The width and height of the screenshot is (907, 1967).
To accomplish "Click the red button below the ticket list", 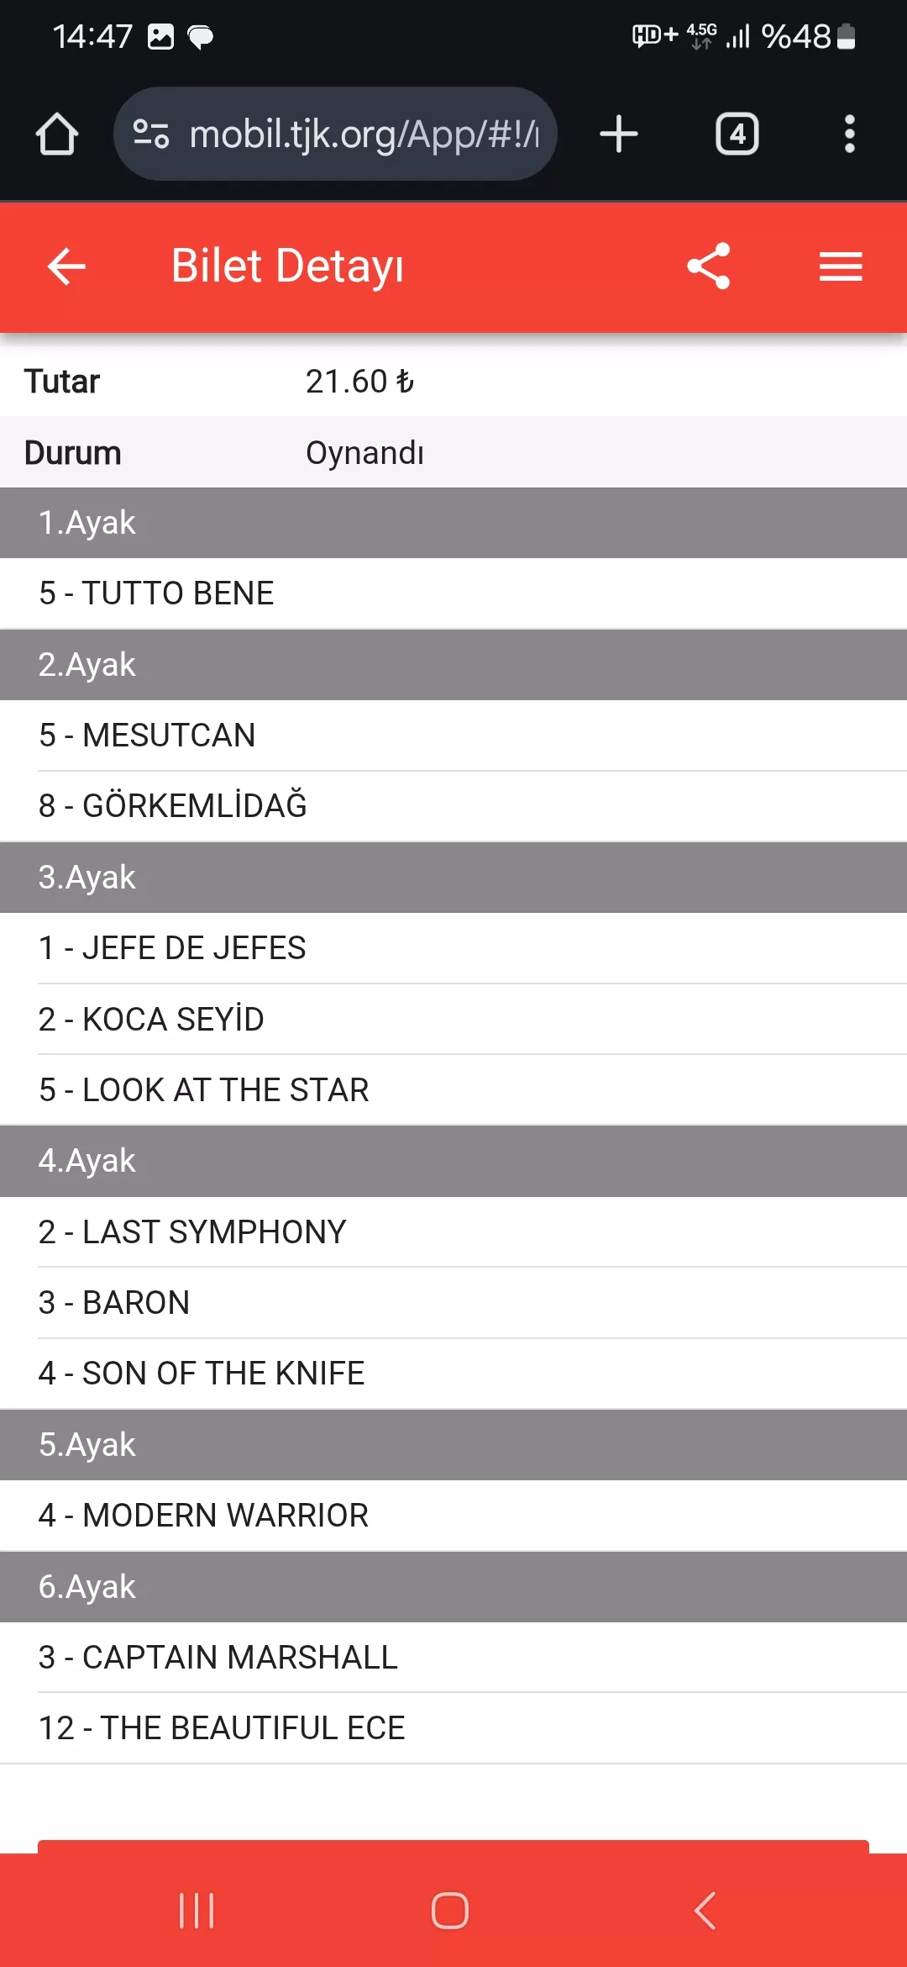I will (453, 1847).
